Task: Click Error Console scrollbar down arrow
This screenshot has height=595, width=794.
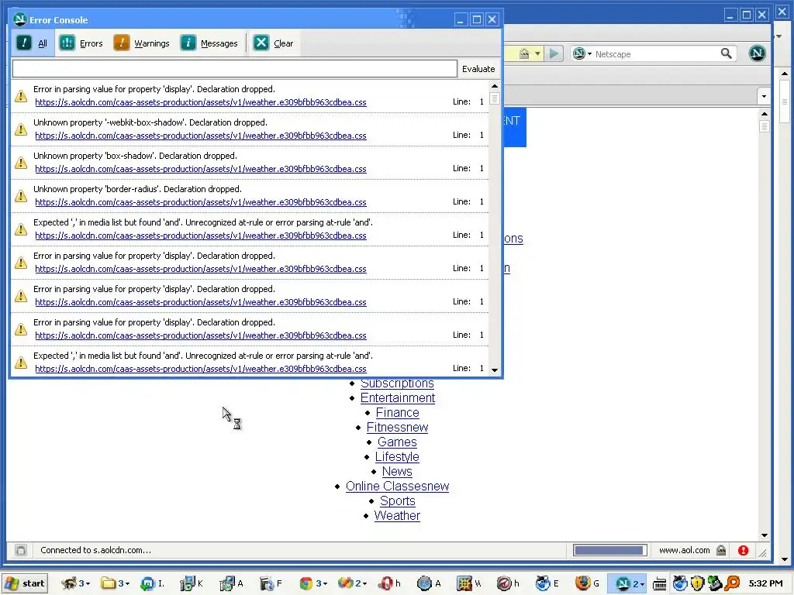Action: pos(495,370)
